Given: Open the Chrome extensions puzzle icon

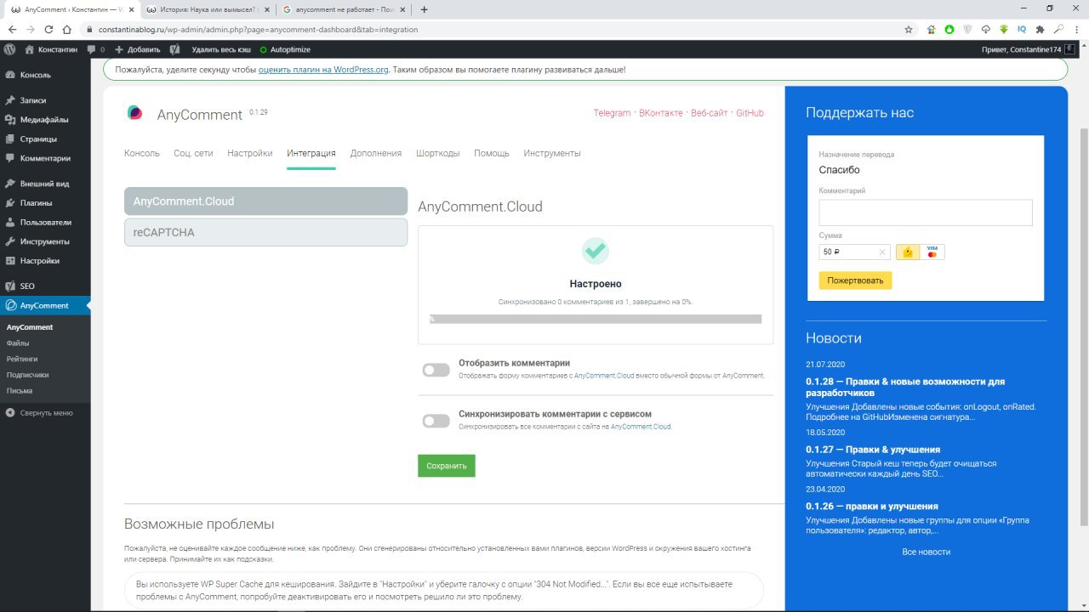Looking at the screenshot, I should [1040, 29].
